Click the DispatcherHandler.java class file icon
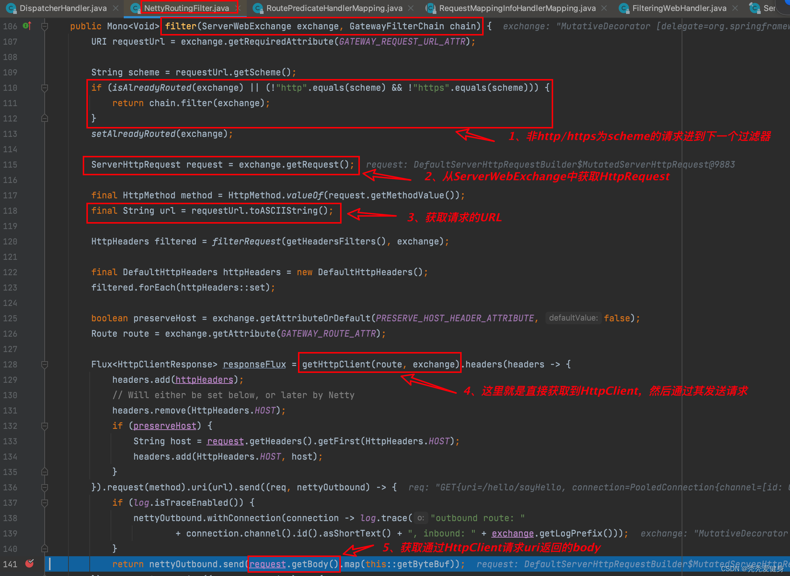Viewport: 790px width, 576px height. (x=11, y=8)
